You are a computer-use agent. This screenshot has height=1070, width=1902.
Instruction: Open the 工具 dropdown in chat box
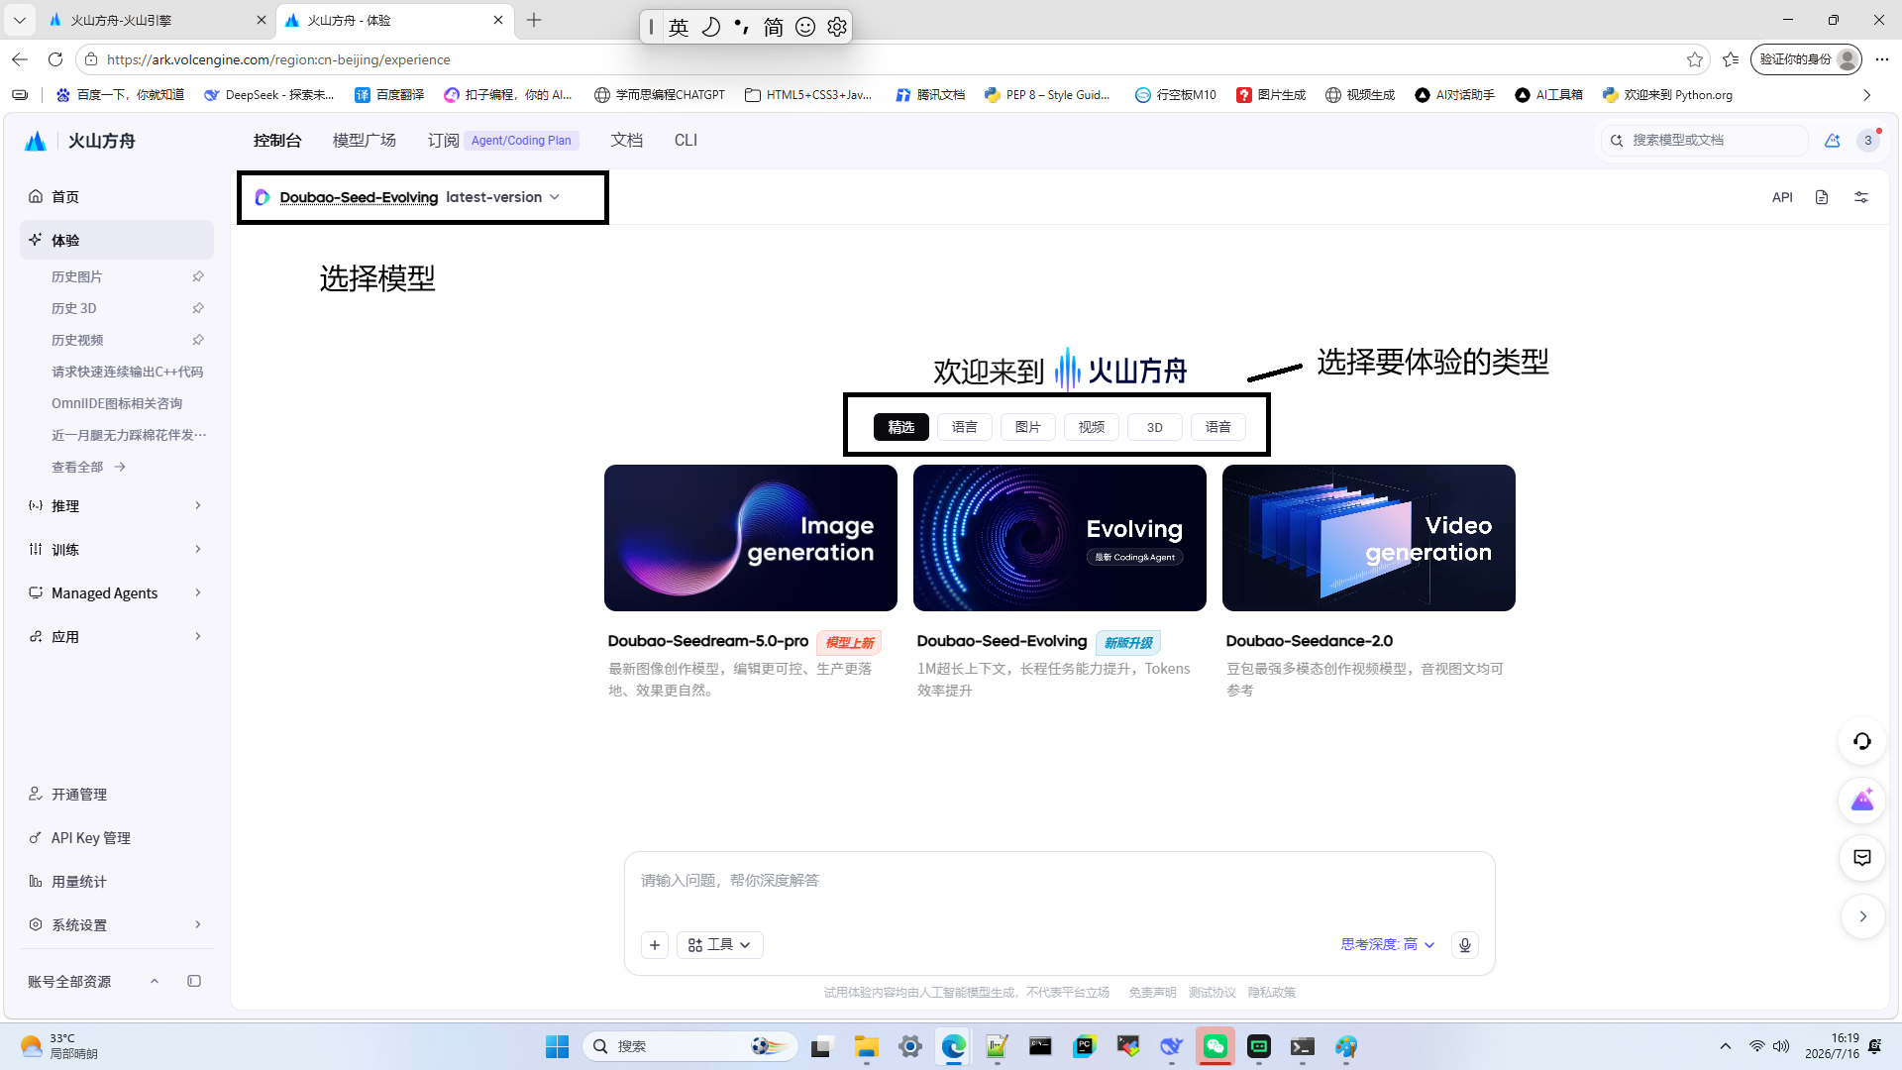(720, 945)
